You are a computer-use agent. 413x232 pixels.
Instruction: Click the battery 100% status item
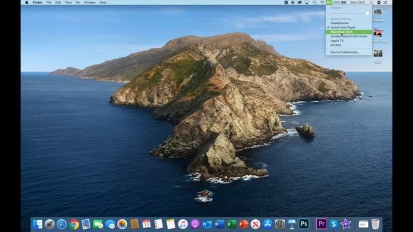(x=340, y=3)
